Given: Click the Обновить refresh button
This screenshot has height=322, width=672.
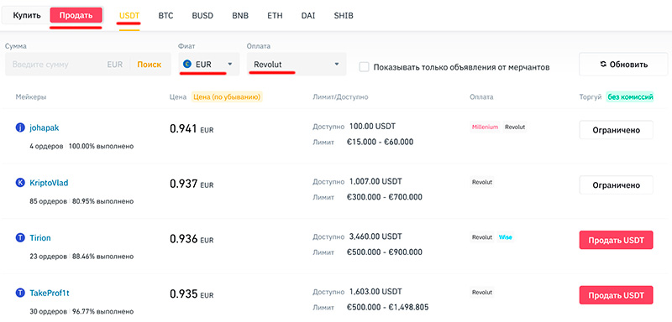Looking at the screenshot, I should tap(623, 65).
